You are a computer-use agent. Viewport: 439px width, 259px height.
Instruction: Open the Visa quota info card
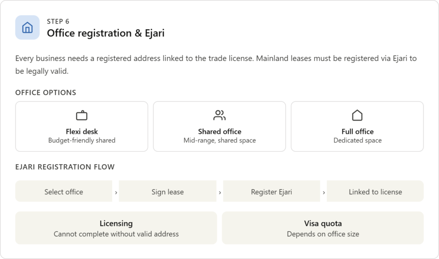click(323, 228)
